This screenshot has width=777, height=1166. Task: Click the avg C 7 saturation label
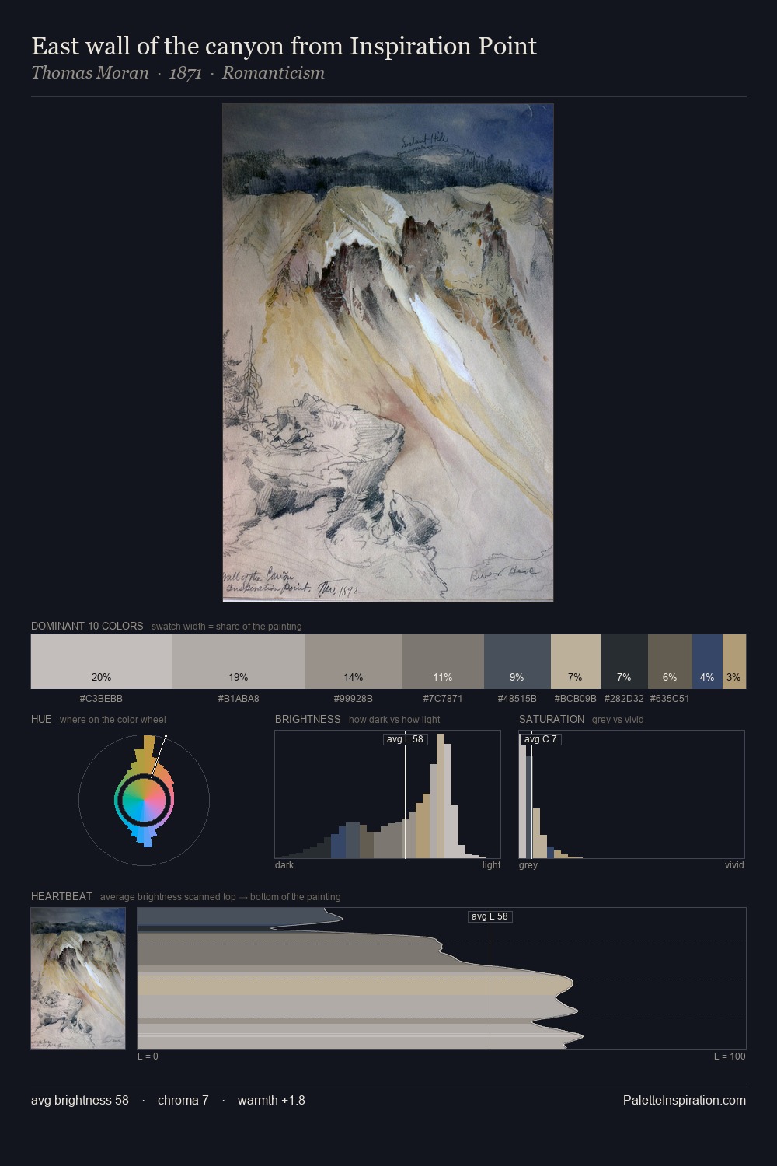[x=540, y=739]
